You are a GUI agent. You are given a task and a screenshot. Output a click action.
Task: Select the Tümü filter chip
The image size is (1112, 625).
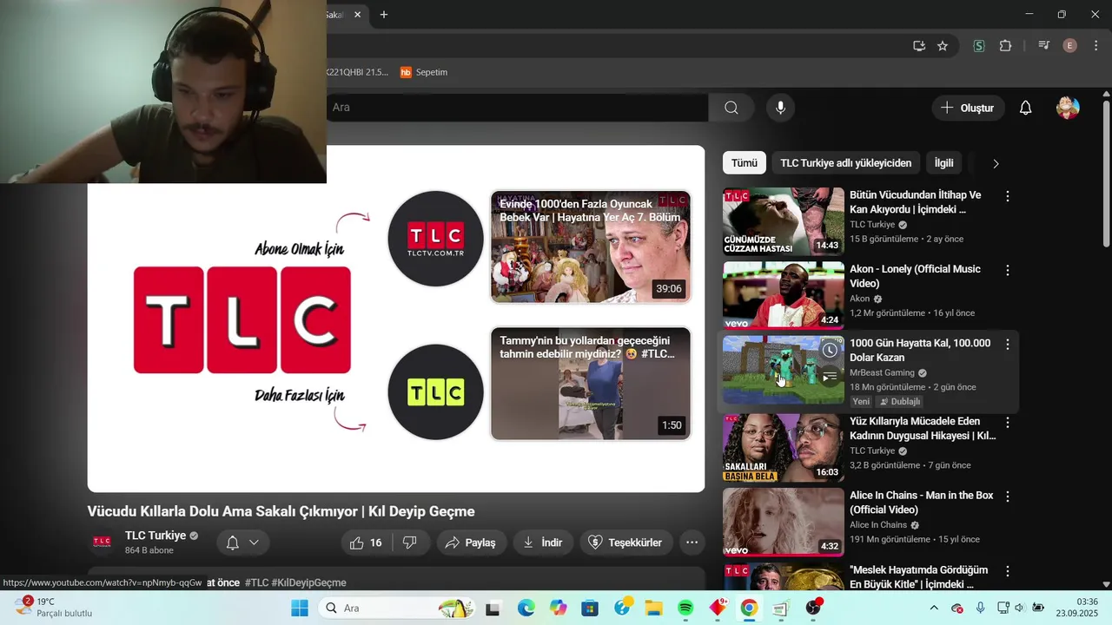[x=745, y=163]
